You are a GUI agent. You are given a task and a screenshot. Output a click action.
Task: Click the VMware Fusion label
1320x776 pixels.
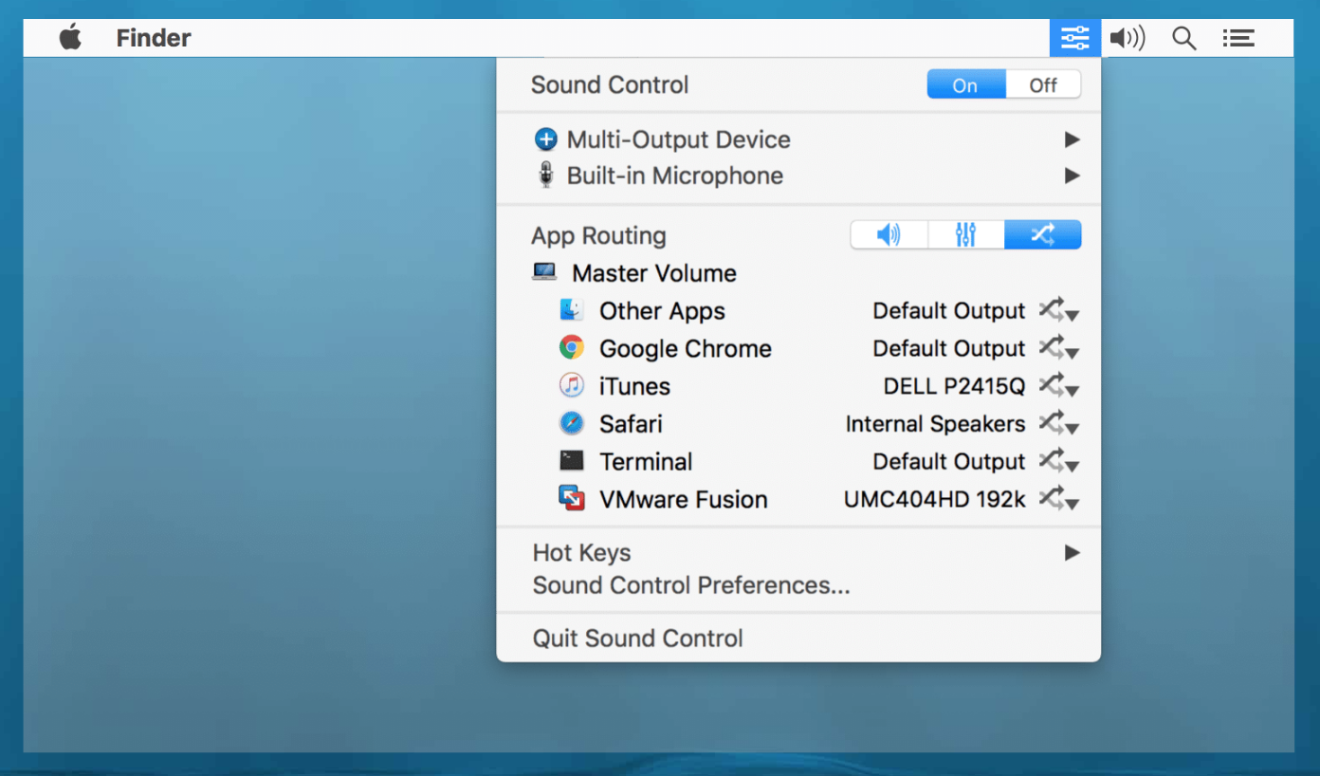[x=684, y=500]
